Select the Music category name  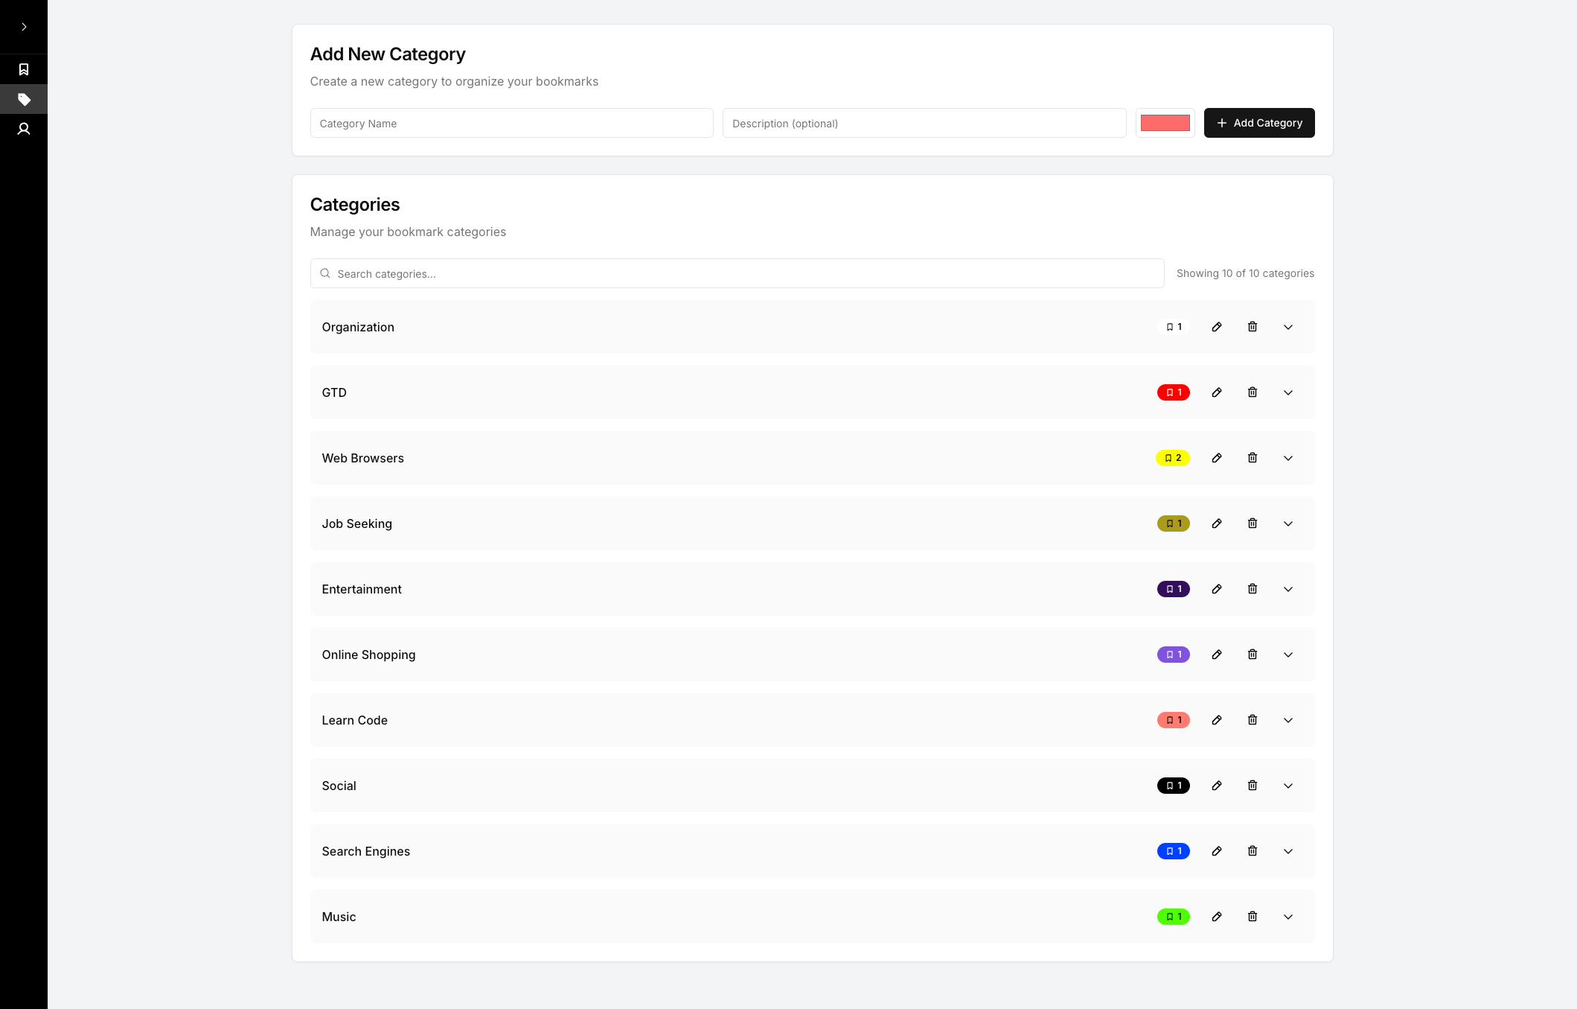[x=339, y=917]
